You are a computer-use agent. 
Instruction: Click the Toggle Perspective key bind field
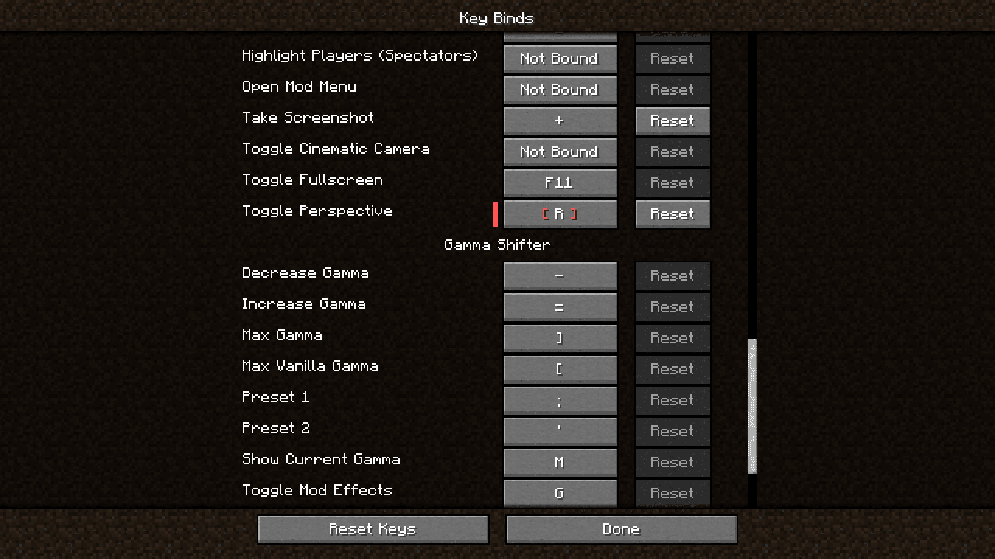click(x=560, y=214)
